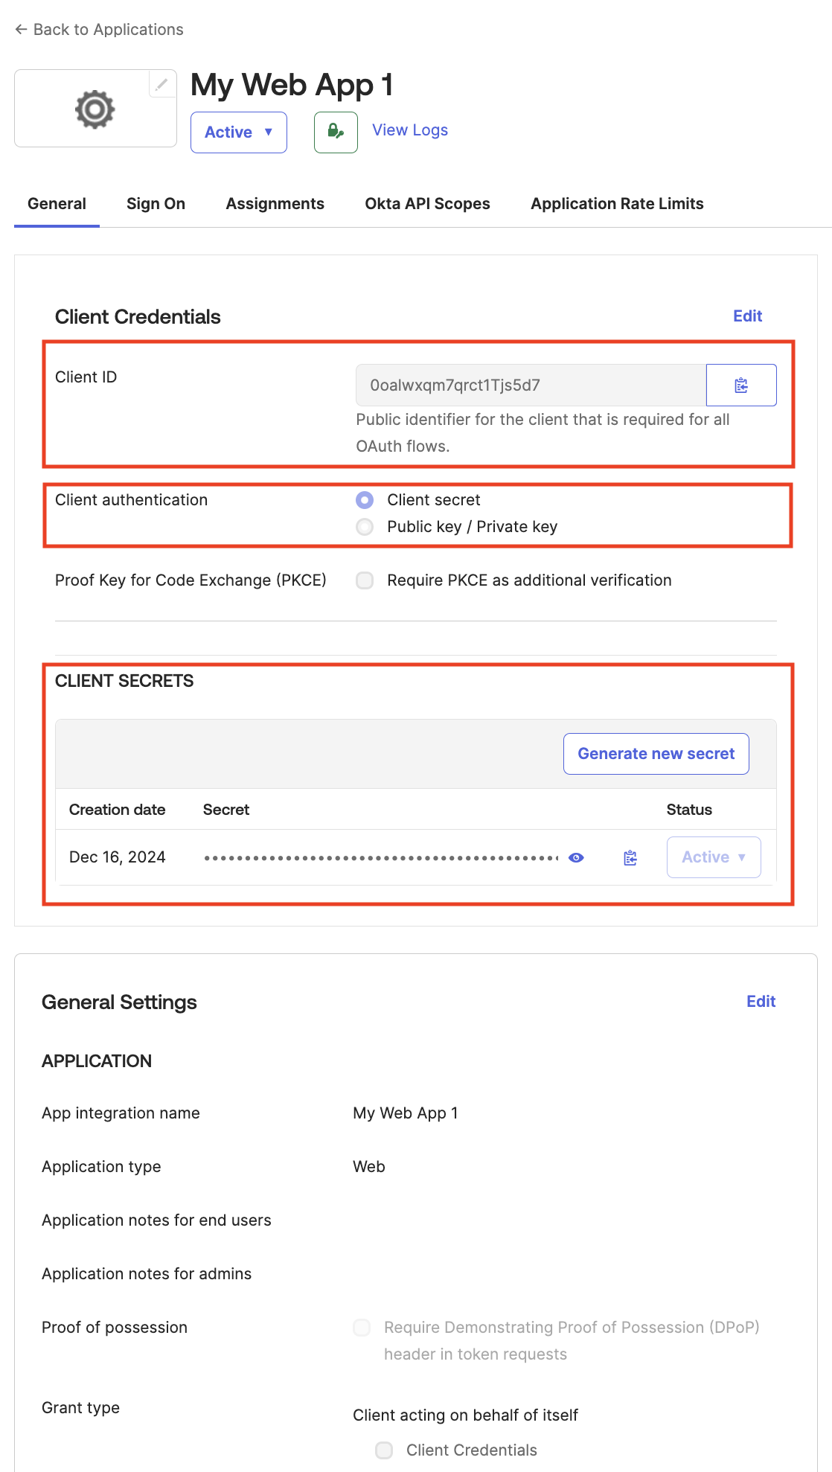Screen dimensions: 832x1472
Task: Click Generate new secret button
Action: [656, 754]
